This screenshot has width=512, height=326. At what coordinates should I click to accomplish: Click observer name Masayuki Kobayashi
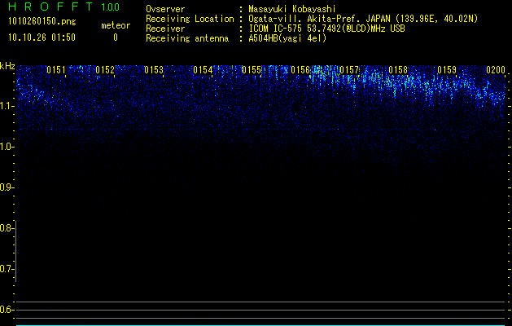coord(292,9)
